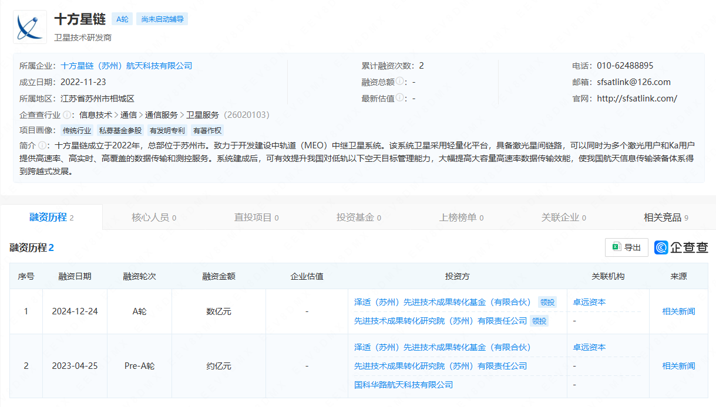This screenshot has height=407, width=716.
Task: Open the 投资基金 tab
Action: tap(358, 218)
